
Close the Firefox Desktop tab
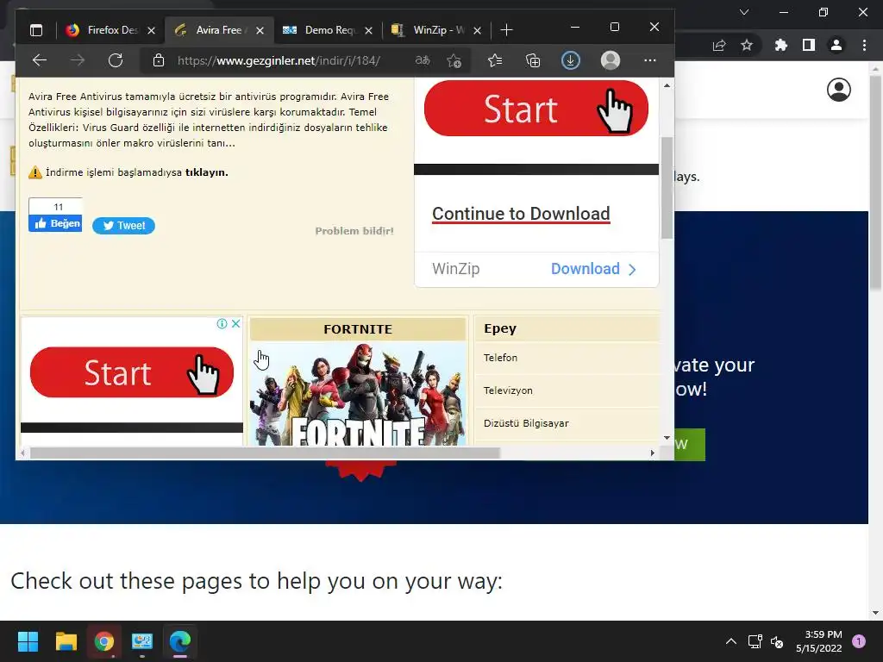coord(151,30)
